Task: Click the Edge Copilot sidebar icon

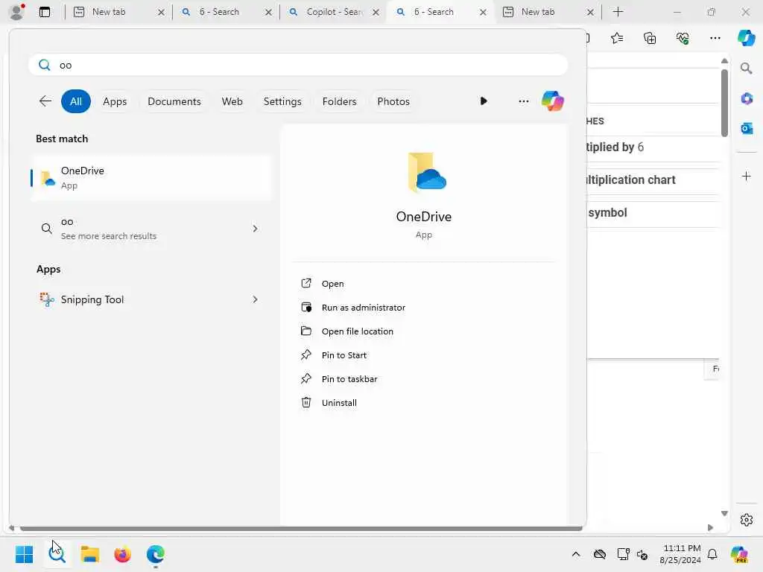Action: [746, 37]
